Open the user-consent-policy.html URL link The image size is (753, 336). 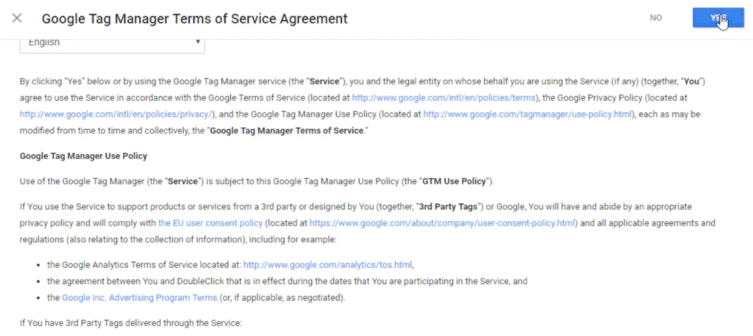(442, 223)
